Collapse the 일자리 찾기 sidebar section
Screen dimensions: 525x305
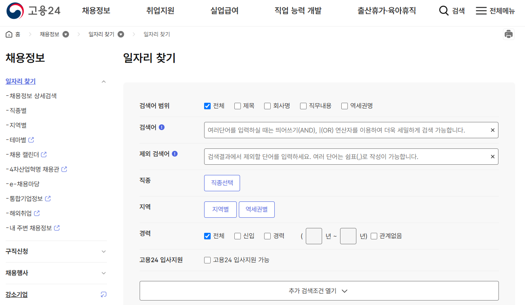point(103,81)
